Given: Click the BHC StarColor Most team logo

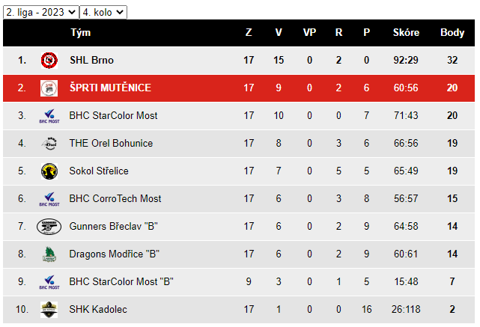Looking at the screenshot, I should (x=49, y=116).
